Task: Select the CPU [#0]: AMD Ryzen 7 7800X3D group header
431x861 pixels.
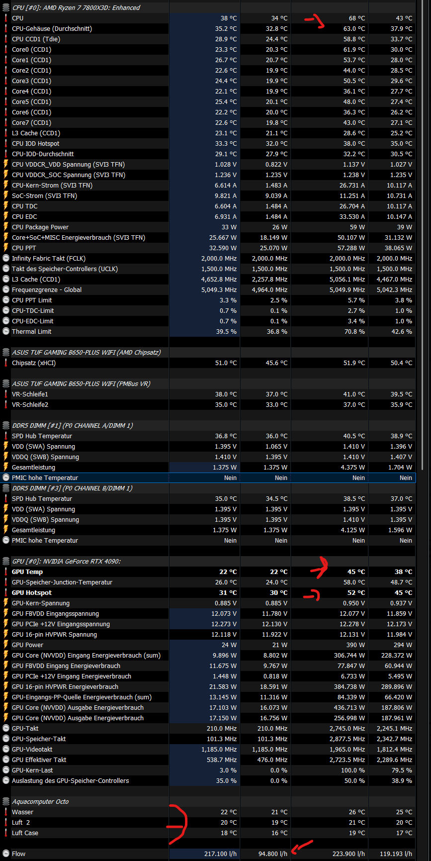Action: pyautogui.click(x=208, y=8)
